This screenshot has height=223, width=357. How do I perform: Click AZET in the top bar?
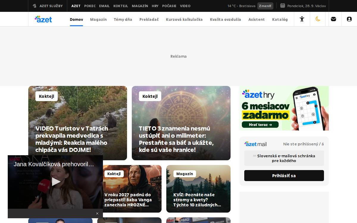(x=76, y=6)
